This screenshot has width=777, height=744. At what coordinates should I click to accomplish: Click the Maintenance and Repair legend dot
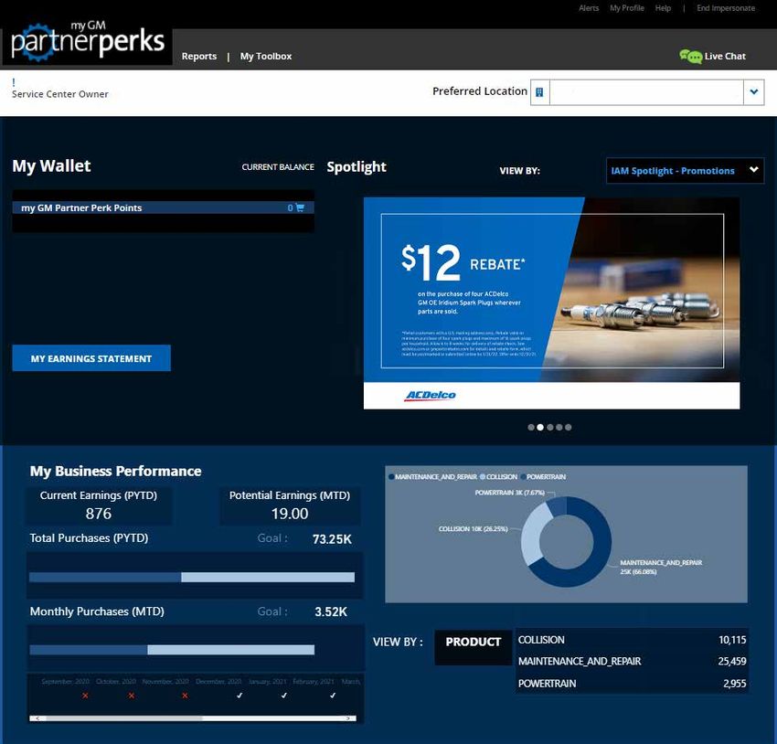pyautogui.click(x=391, y=477)
